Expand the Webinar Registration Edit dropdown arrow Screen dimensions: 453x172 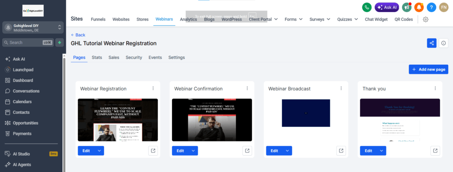100,151
